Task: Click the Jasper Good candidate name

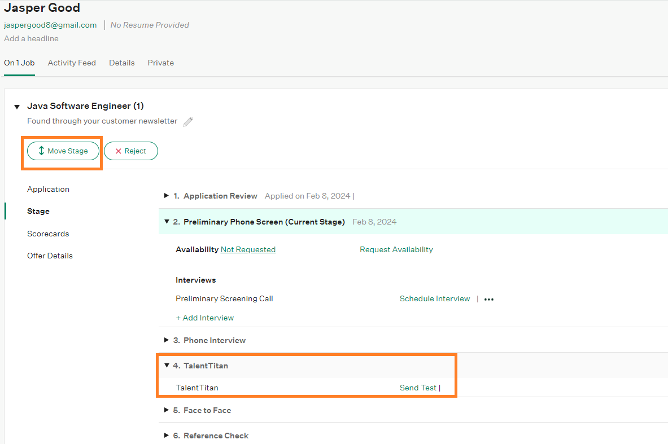Action: (x=42, y=8)
